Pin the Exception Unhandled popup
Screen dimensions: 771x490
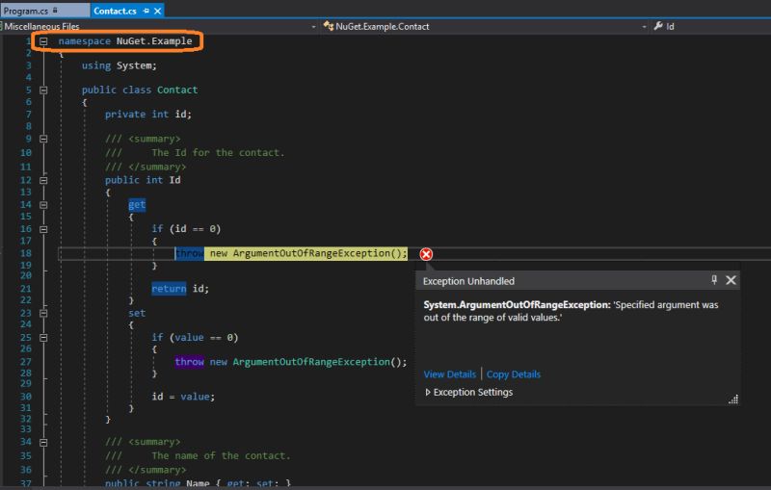point(714,280)
